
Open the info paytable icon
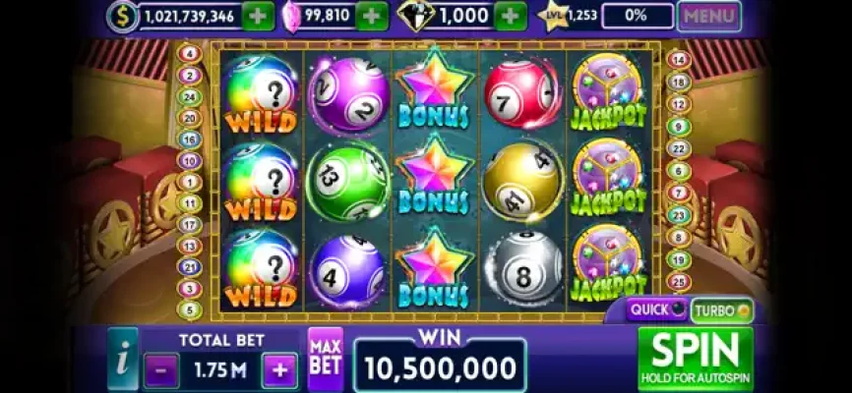[x=123, y=359]
